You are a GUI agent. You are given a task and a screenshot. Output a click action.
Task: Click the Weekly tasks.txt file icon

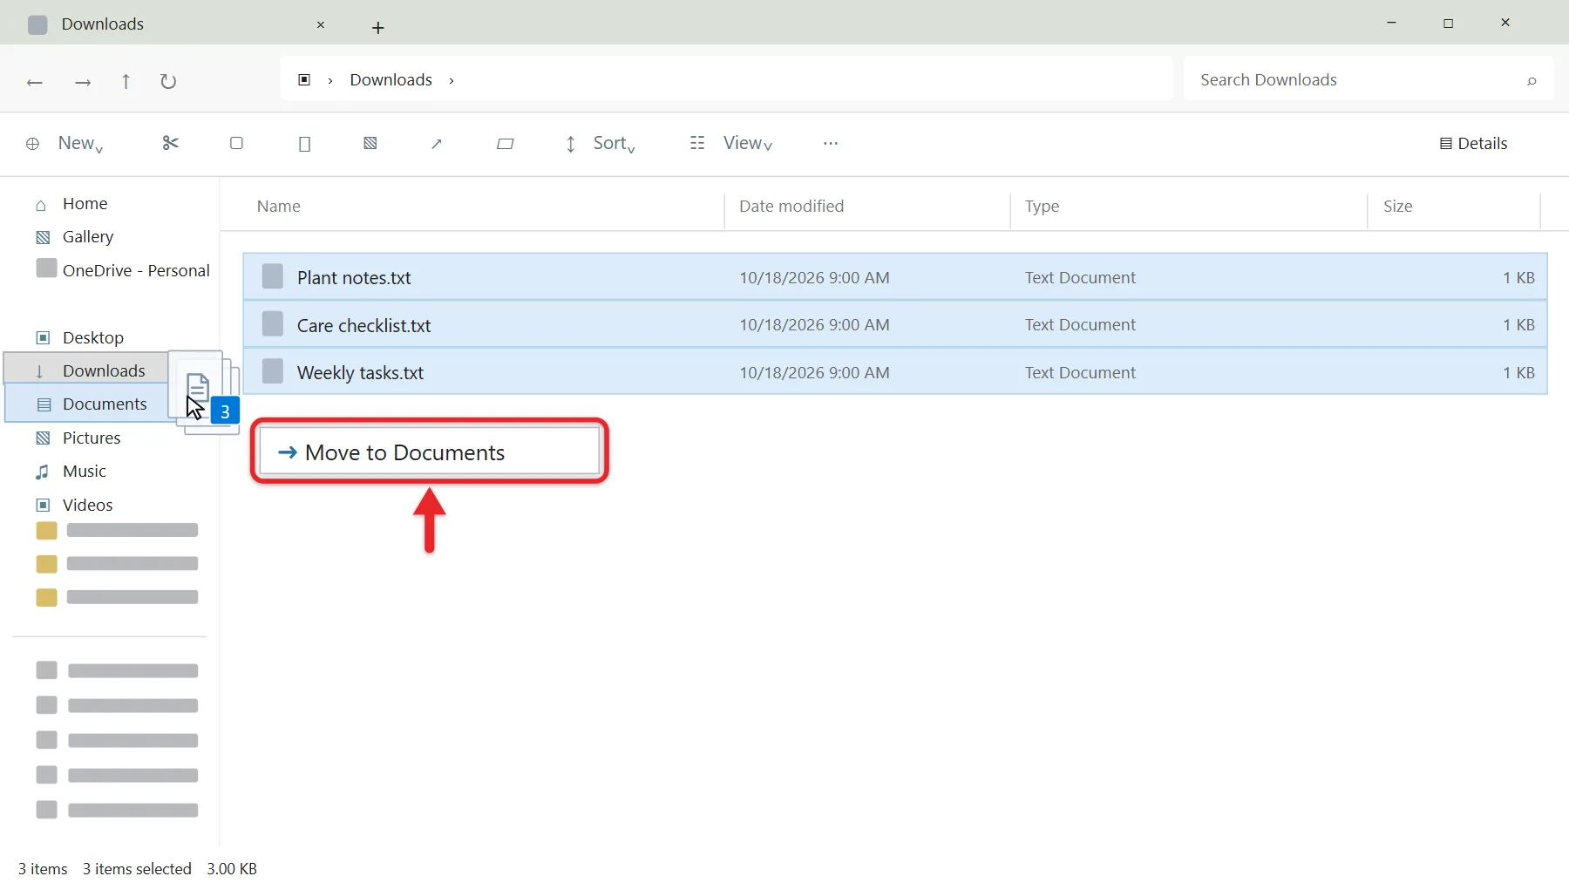tap(273, 371)
